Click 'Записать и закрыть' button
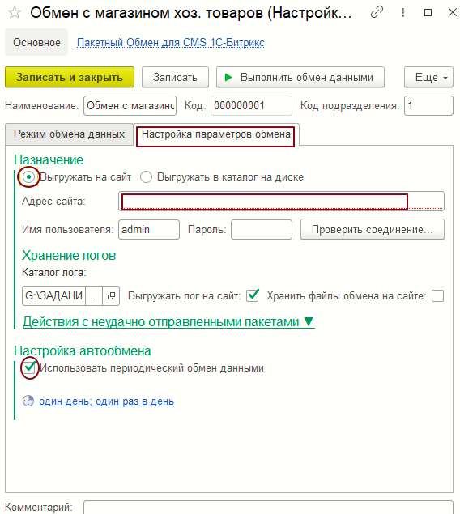This screenshot has height=514, width=460. (x=70, y=78)
